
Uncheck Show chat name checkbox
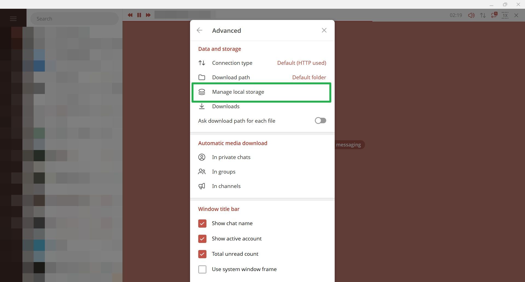pos(202,224)
